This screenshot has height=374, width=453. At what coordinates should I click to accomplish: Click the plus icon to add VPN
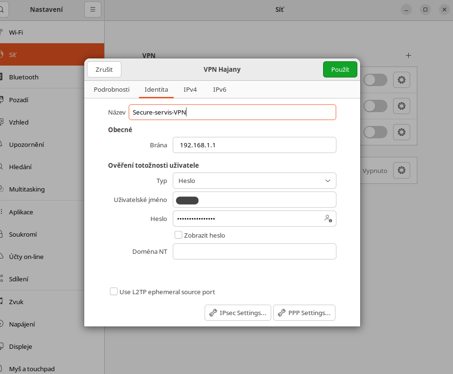pyautogui.click(x=408, y=56)
